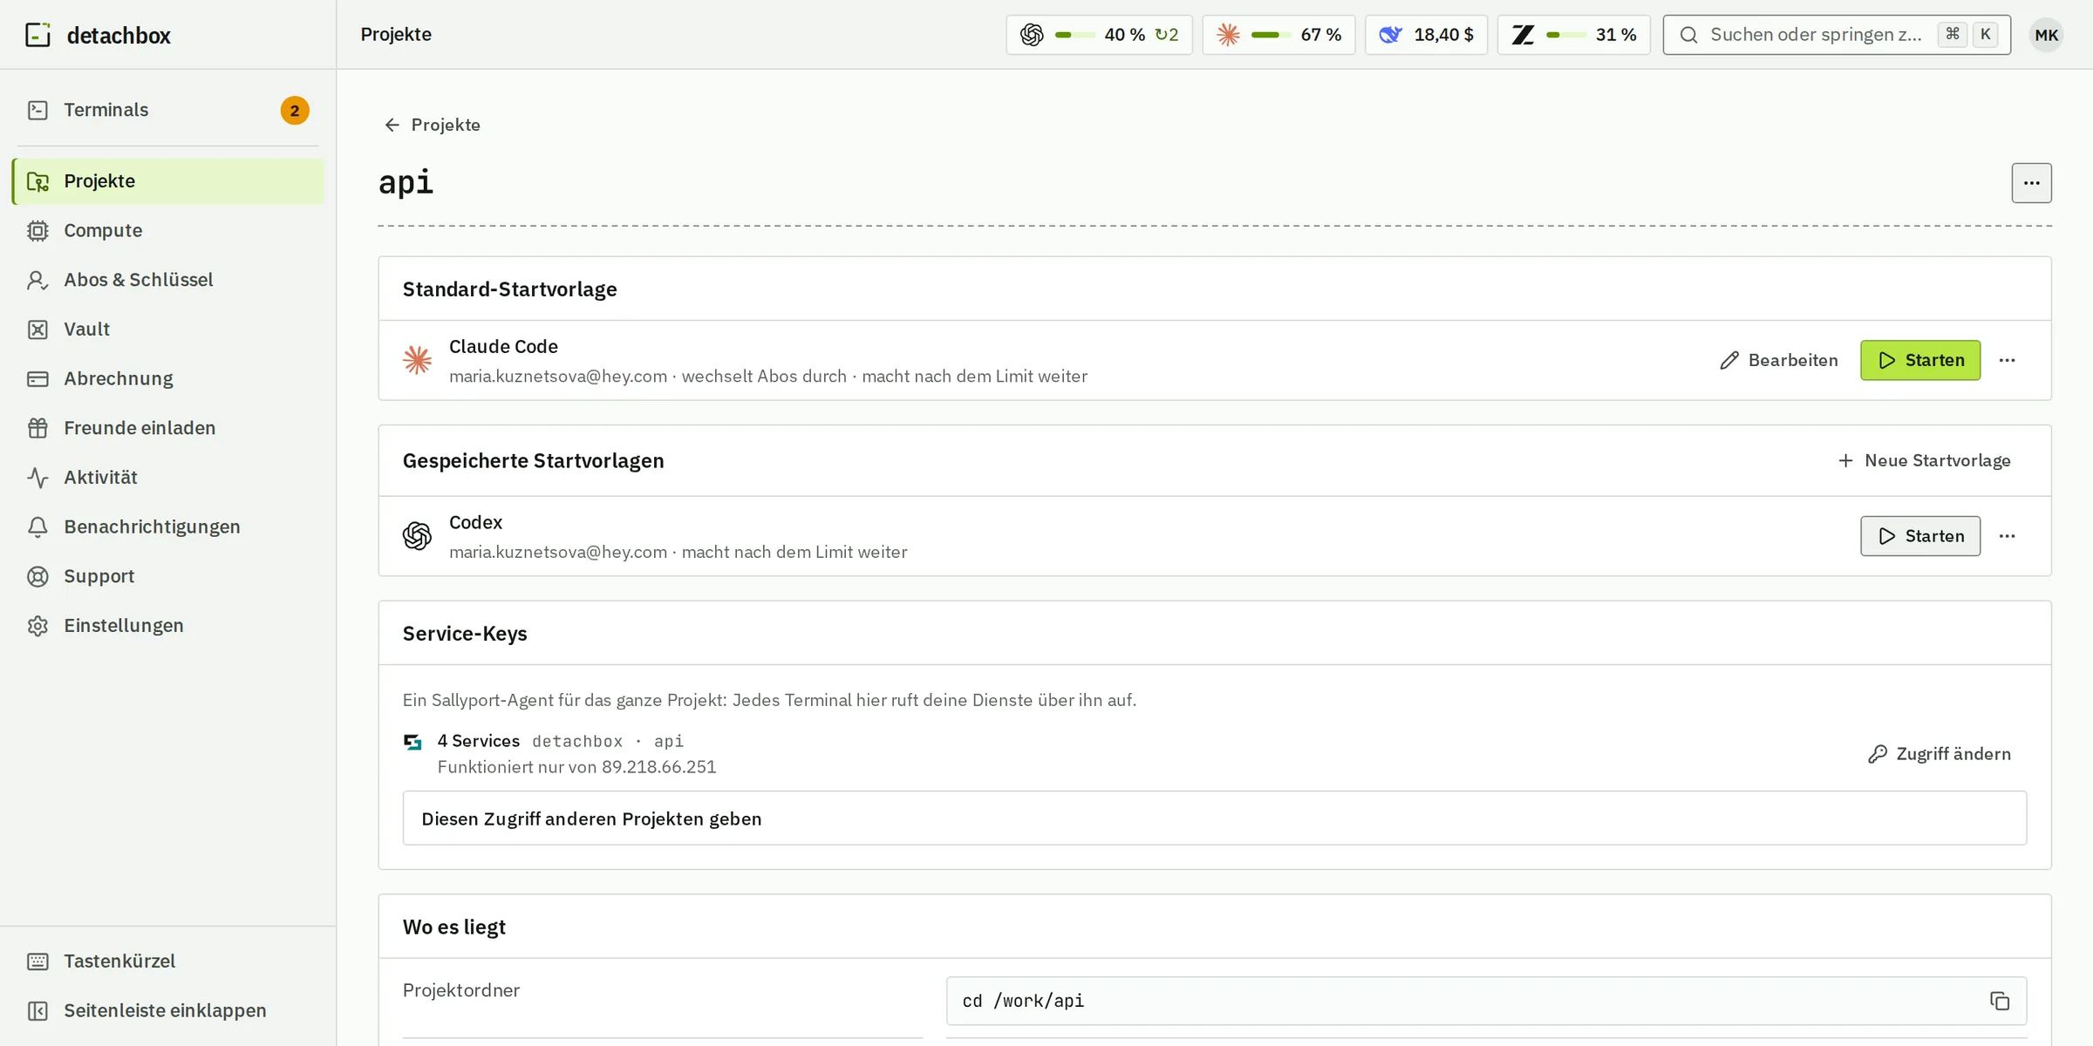Click the 4 Services label
The width and height of the screenshot is (2093, 1046).
(479, 741)
